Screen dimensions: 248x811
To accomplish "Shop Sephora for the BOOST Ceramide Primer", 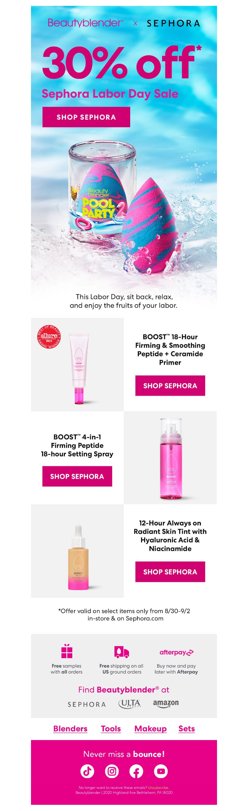I will pos(170,386).
